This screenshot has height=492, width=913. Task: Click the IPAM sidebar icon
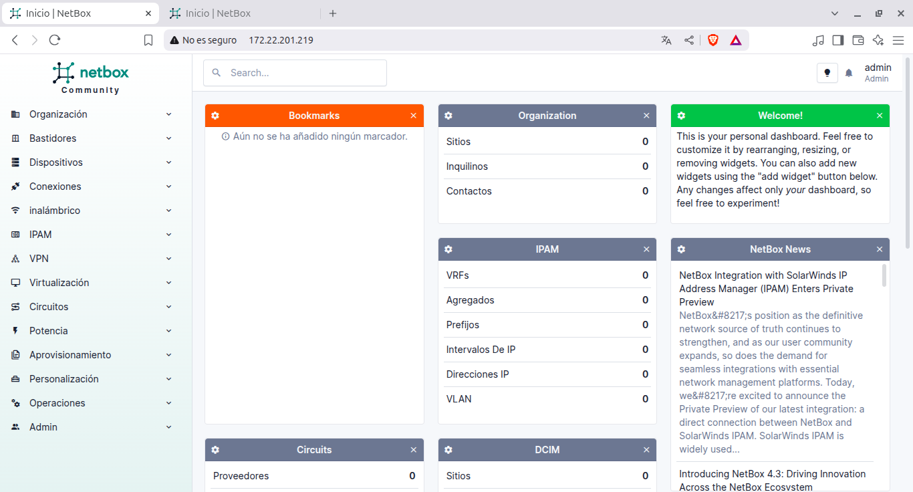tap(15, 235)
